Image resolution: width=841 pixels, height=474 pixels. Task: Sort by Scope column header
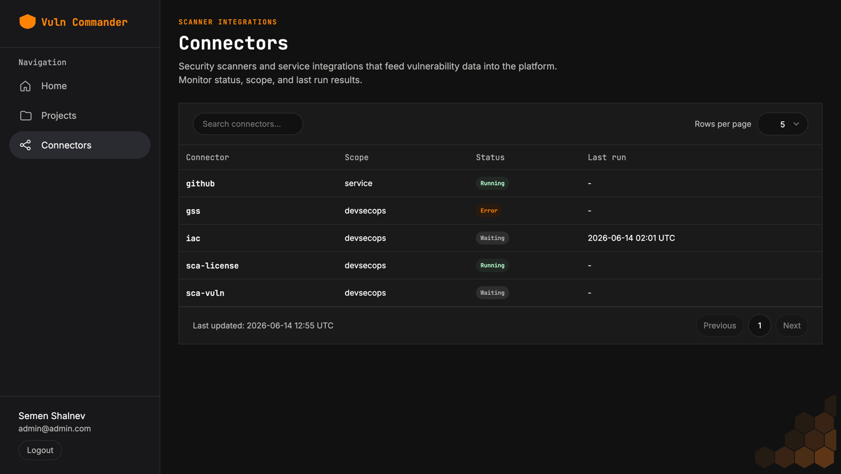356,157
